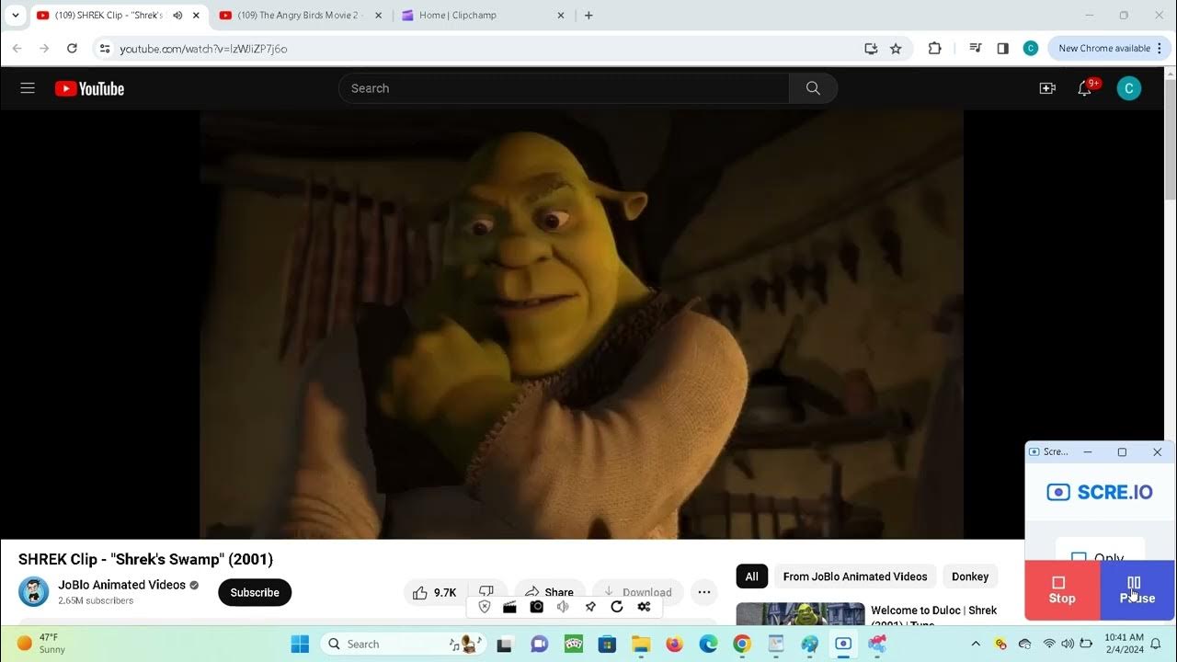1177x662 pixels.
Task: Show hidden system tray icons chevron
Action: tap(976, 644)
